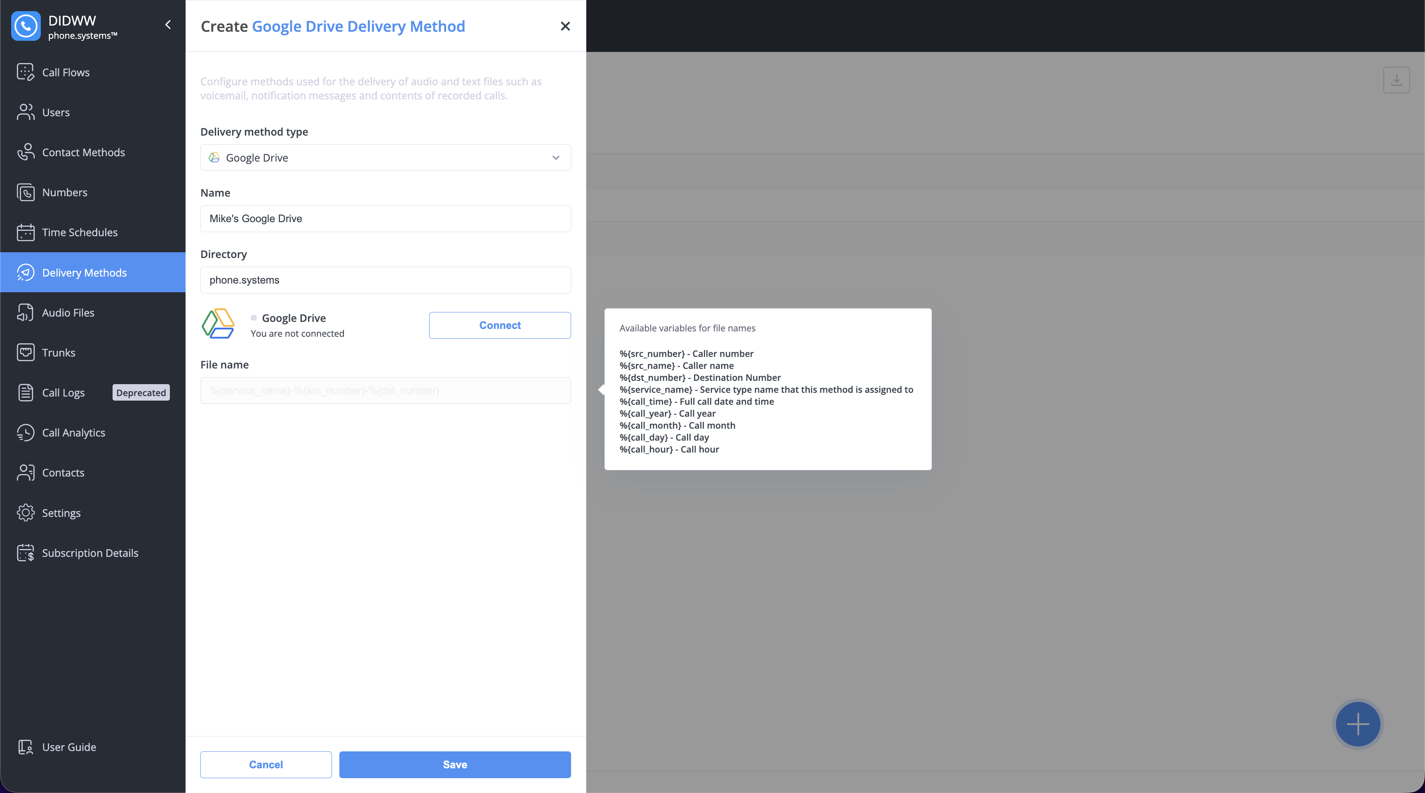Open the Settings menu item

[x=61, y=513]
